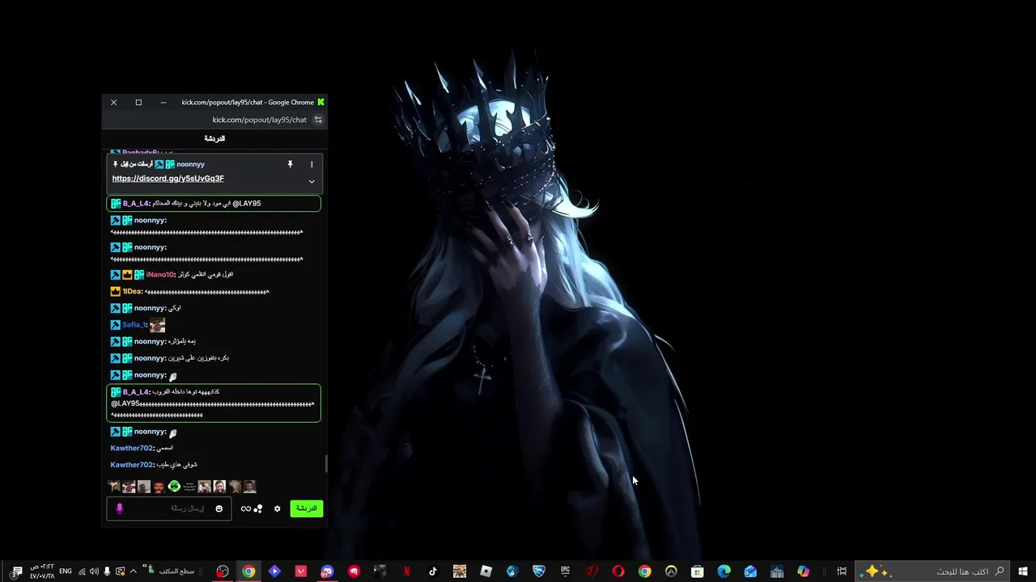
Task: Open Chrome site info icon in address bar
Action: [x=318, y=120]
